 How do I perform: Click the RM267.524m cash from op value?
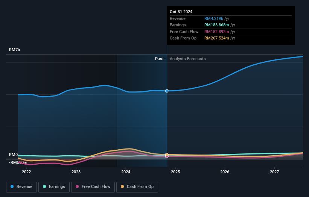216,38
